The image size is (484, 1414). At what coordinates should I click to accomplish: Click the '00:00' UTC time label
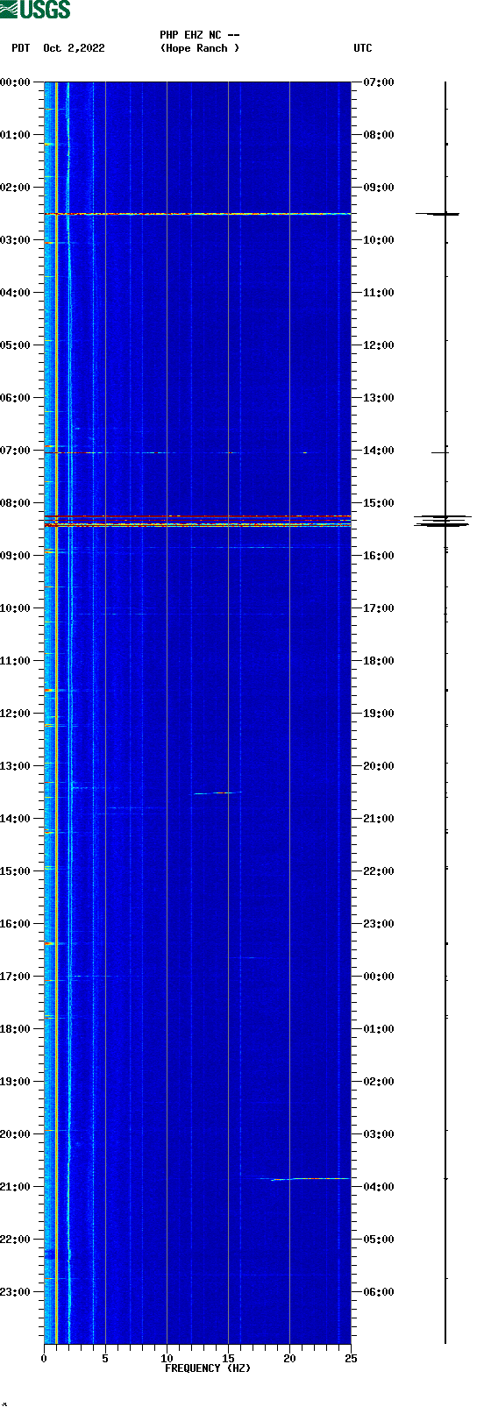379,977
